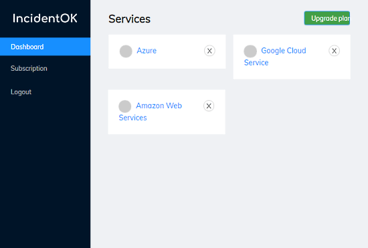Remove Amazon Web Services with X button
Screen dimensions: 368x248
tap(209, 106)
